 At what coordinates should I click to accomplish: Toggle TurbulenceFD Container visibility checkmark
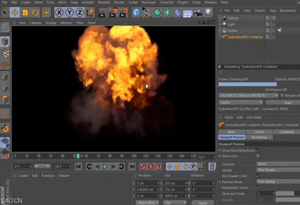(x=274, y=37)
